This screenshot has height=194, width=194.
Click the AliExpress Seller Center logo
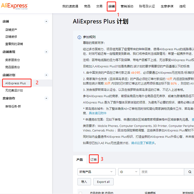point(14,6)
